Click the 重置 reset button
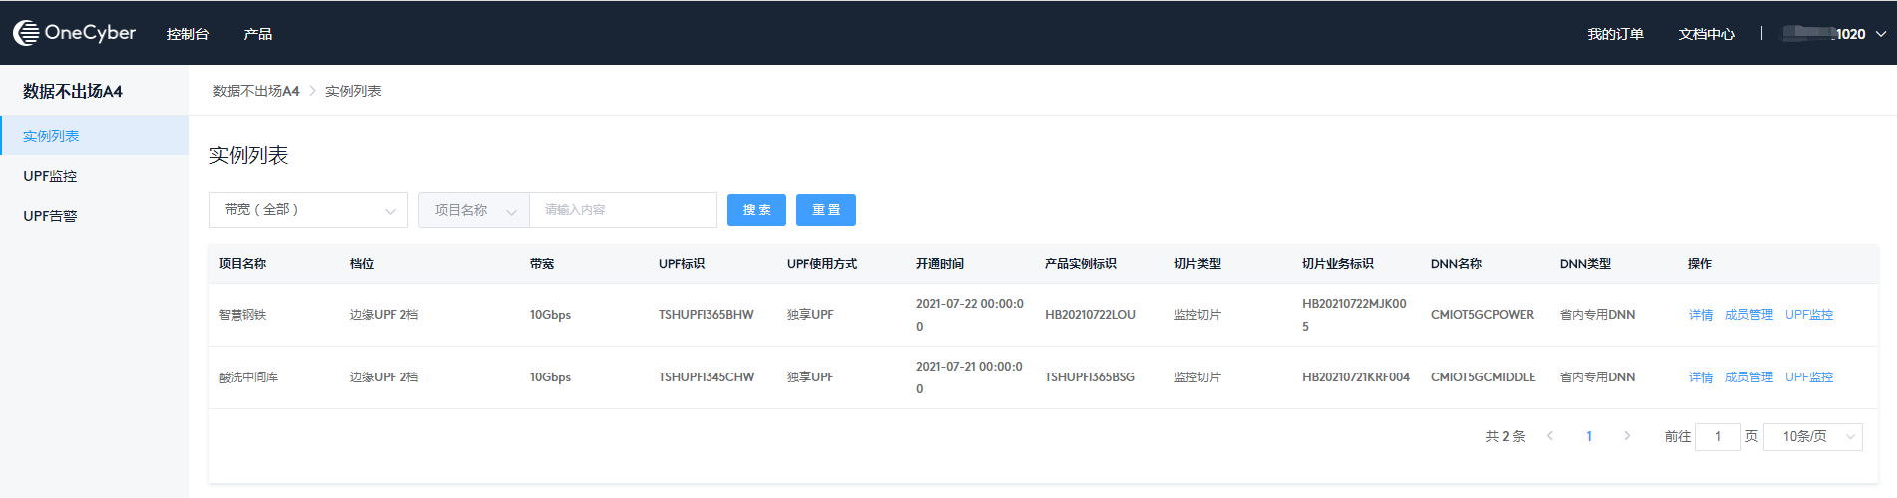The width and height of the screenshot is (1897, 498). point(826,210)
